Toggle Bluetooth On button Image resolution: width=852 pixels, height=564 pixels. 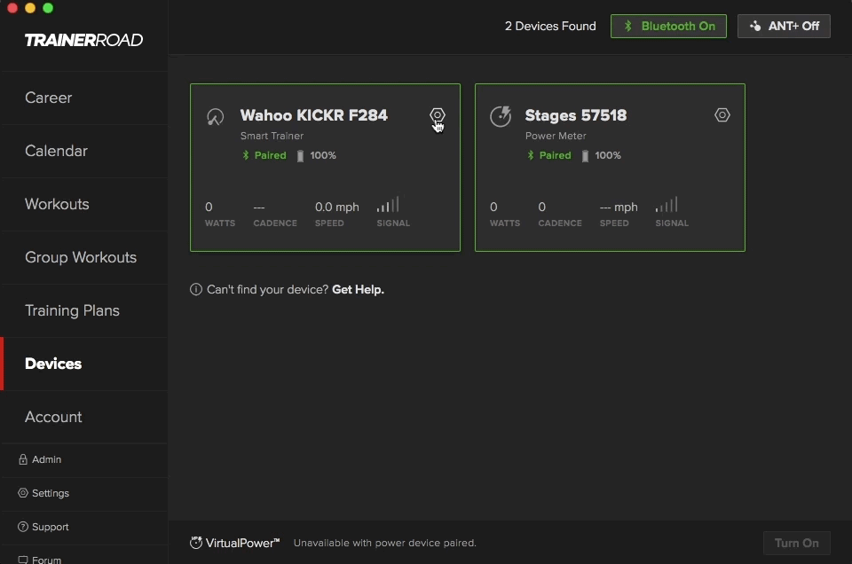point(668,26)
